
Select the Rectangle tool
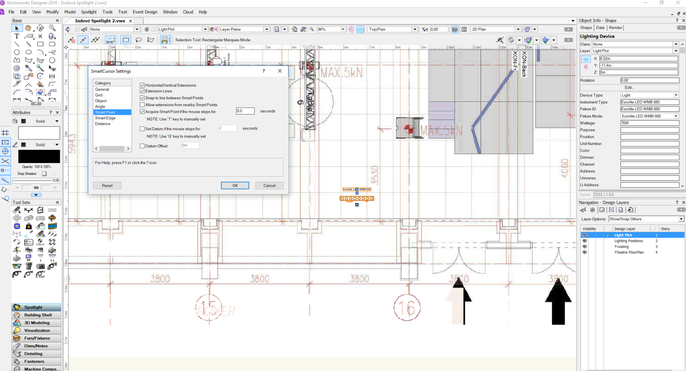coord(40,44)
